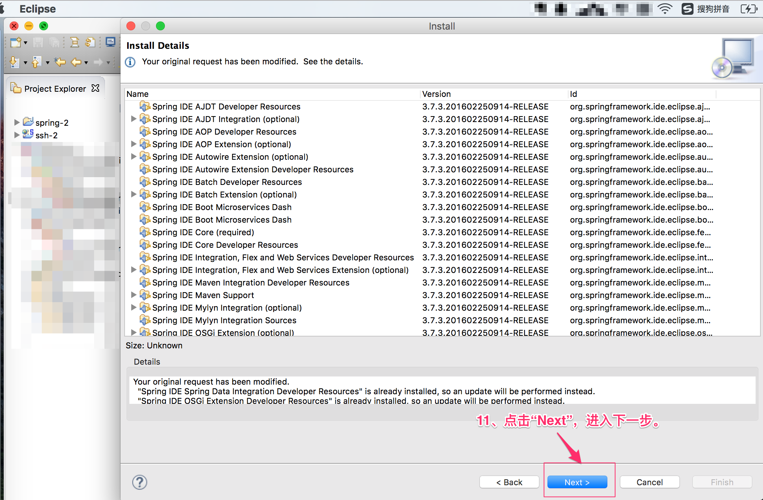
Task: Click feature icon of Batch Developer Resources
Action: pos(145,182)
